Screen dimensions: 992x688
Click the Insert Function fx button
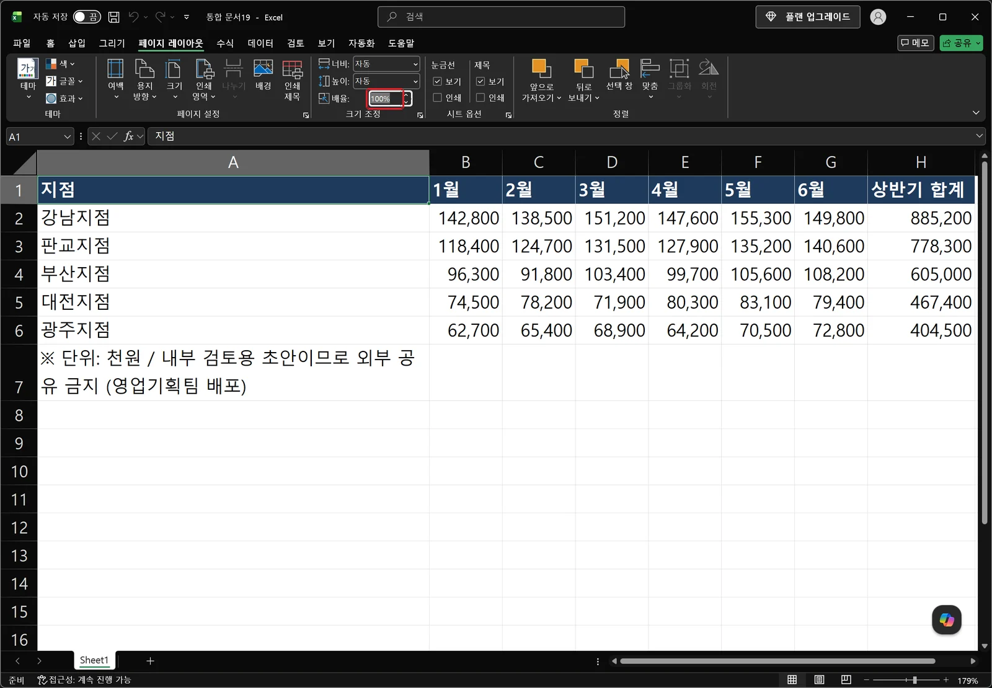click(x=128, y=136)
